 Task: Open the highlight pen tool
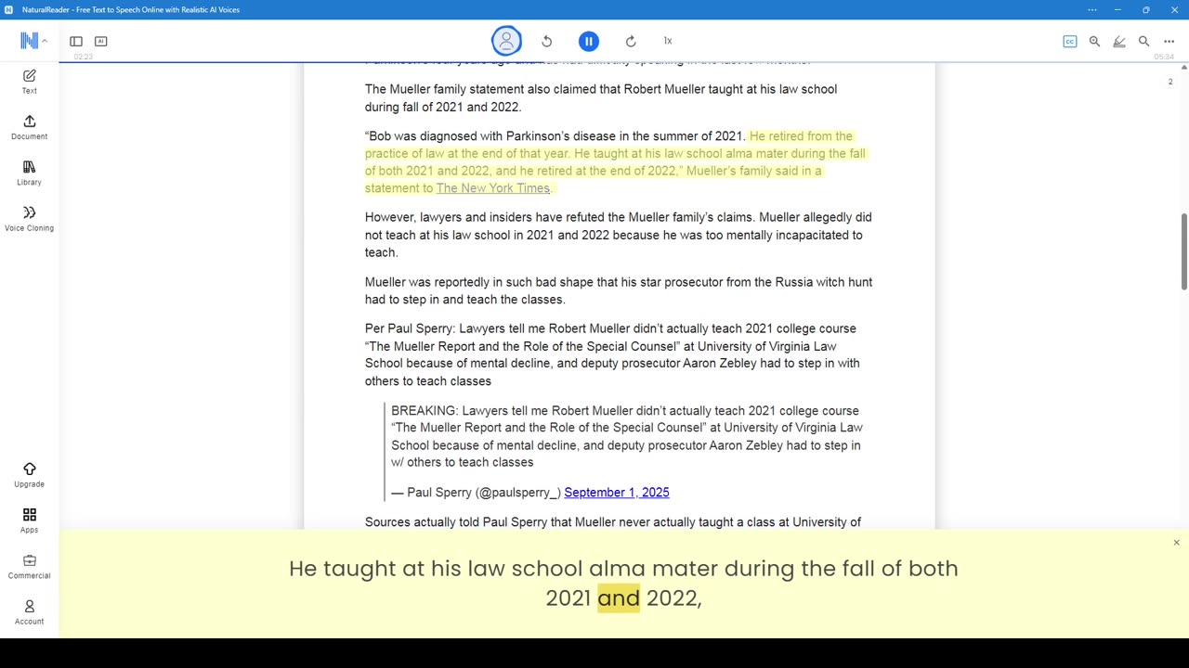click(x=1119, y=41)
